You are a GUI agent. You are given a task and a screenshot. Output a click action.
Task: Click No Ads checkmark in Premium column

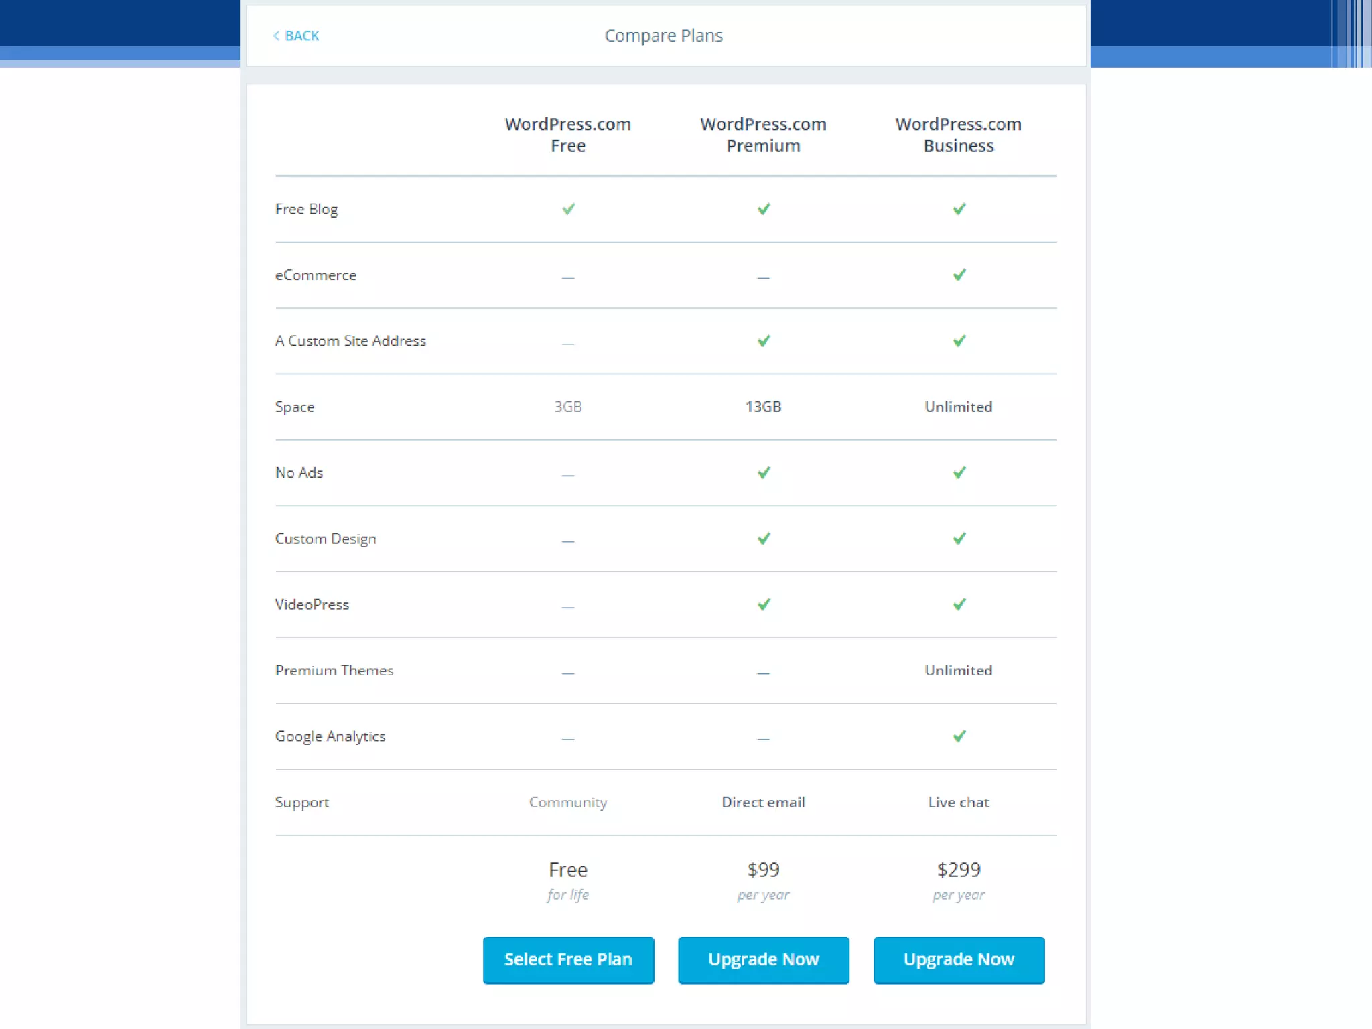point(763,472)
